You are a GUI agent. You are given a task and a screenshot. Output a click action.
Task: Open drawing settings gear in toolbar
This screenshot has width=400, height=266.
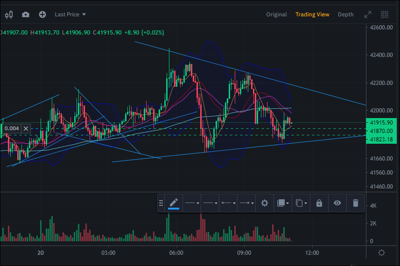coord(265,203)
